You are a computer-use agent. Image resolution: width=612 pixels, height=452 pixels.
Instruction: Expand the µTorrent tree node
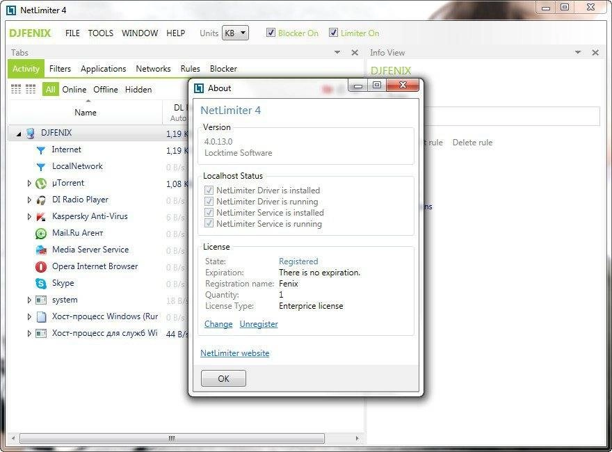tap(29, 183)
